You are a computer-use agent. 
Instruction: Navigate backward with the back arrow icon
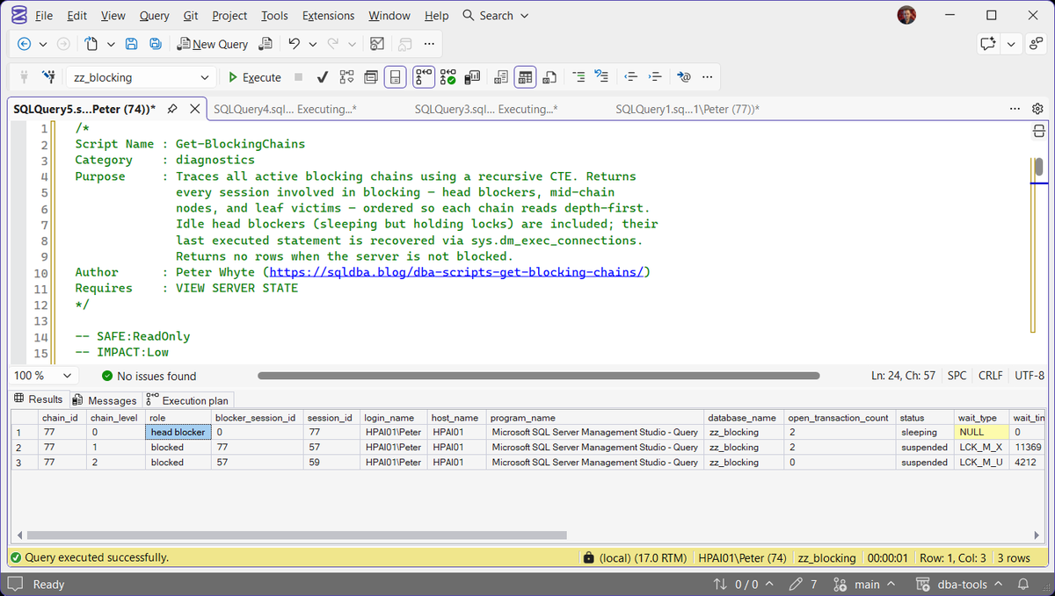[24, 44]
